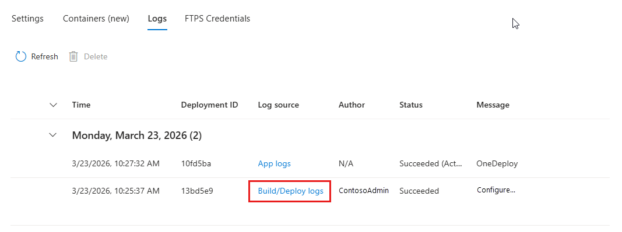Image resolution: width=622 pixels, height=232 pixels.
Task: Click the Log source column header
Action: (279, 105)
